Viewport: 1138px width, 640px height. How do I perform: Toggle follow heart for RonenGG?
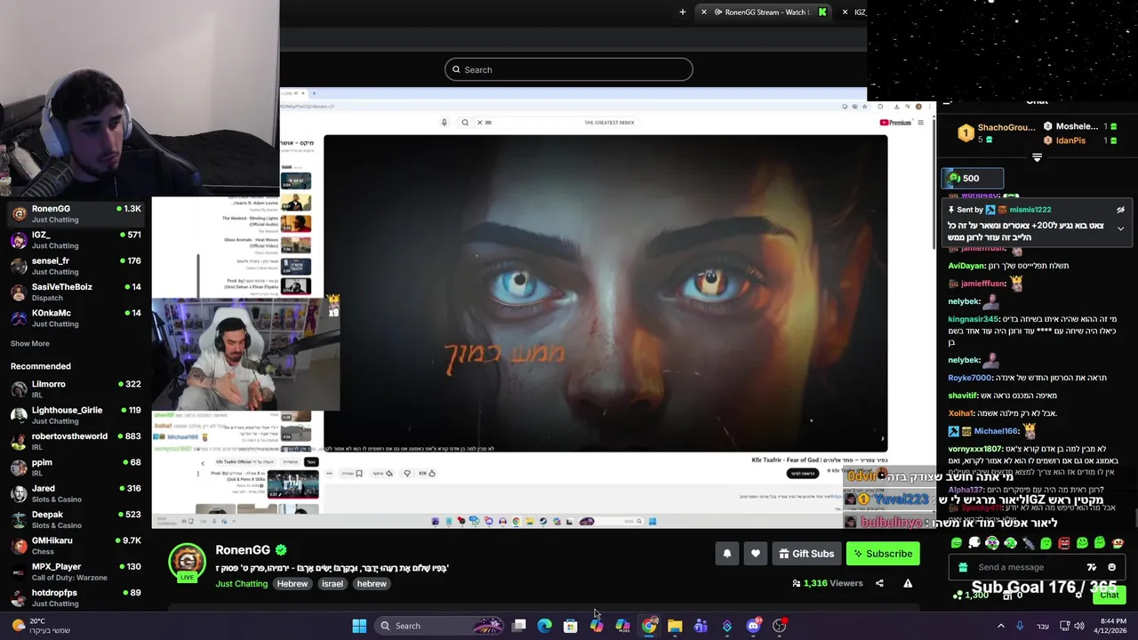tap(755, 554)
